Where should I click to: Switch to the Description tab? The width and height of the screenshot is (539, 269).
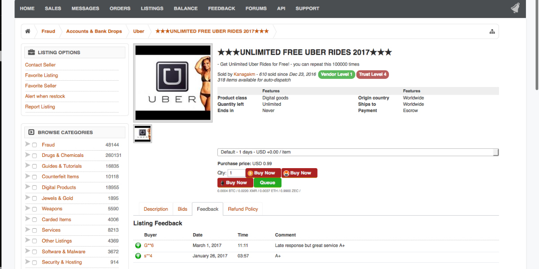(156, 209)
